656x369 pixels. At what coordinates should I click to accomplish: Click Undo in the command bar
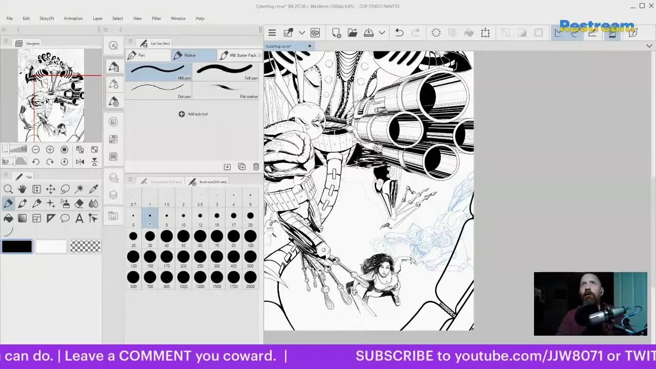399,33
